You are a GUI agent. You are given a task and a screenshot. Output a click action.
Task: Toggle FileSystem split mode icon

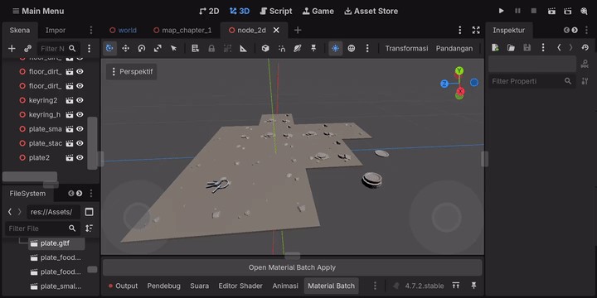click(x=89, y=212)
